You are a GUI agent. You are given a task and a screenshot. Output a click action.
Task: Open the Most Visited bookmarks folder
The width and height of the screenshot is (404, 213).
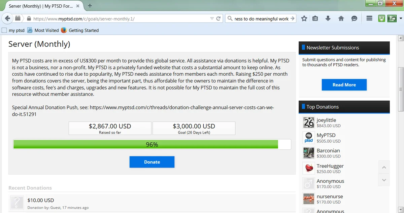click(43, 30)
